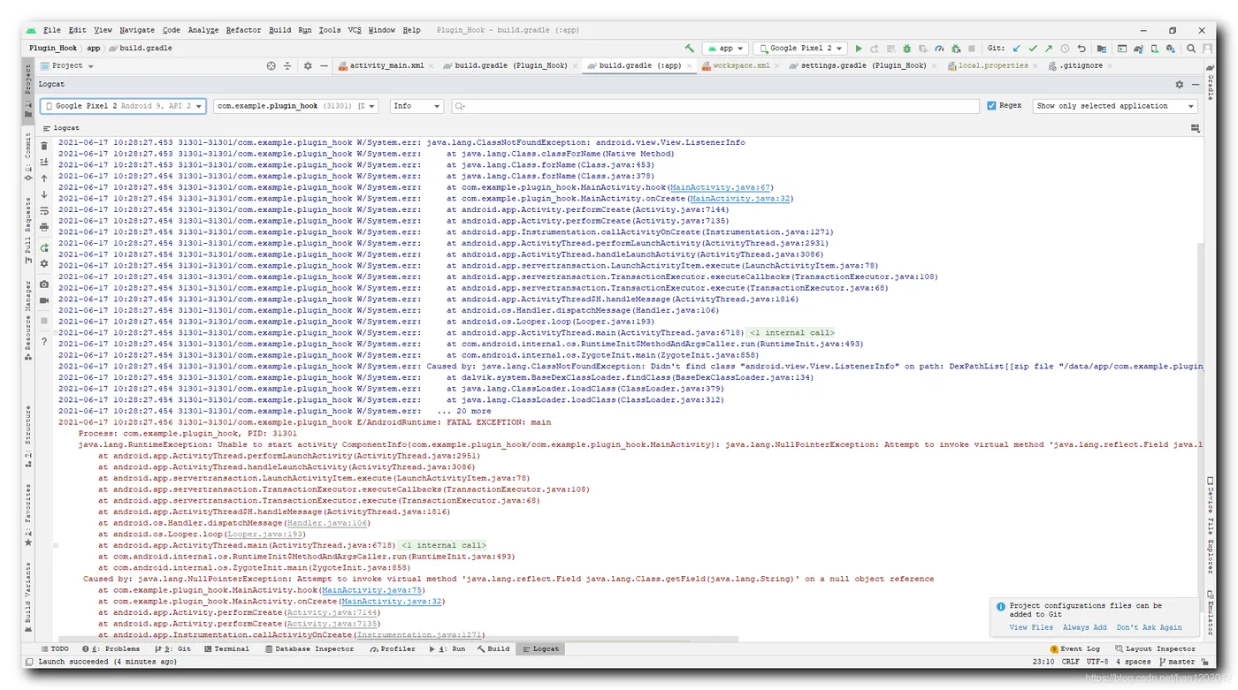Commit changes with Git green checkmark
The width and height of the screenshot is (1238, 690).
[x=1033, y=49]
